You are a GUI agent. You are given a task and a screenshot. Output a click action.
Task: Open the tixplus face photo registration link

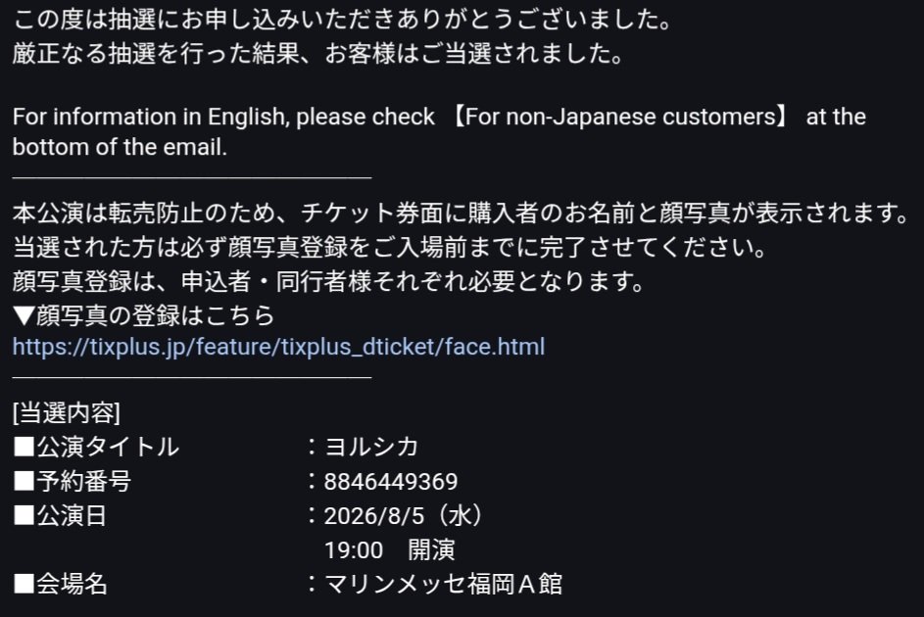tap(278, 347)
